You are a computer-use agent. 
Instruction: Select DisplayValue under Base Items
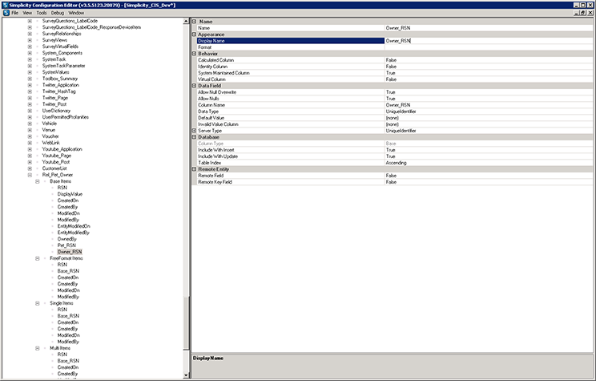tap(70, 194)
